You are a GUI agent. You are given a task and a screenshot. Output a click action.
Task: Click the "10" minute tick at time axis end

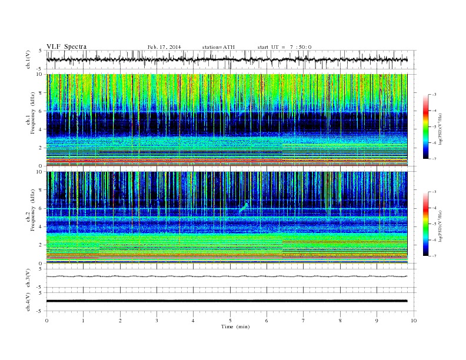[414, 321]
